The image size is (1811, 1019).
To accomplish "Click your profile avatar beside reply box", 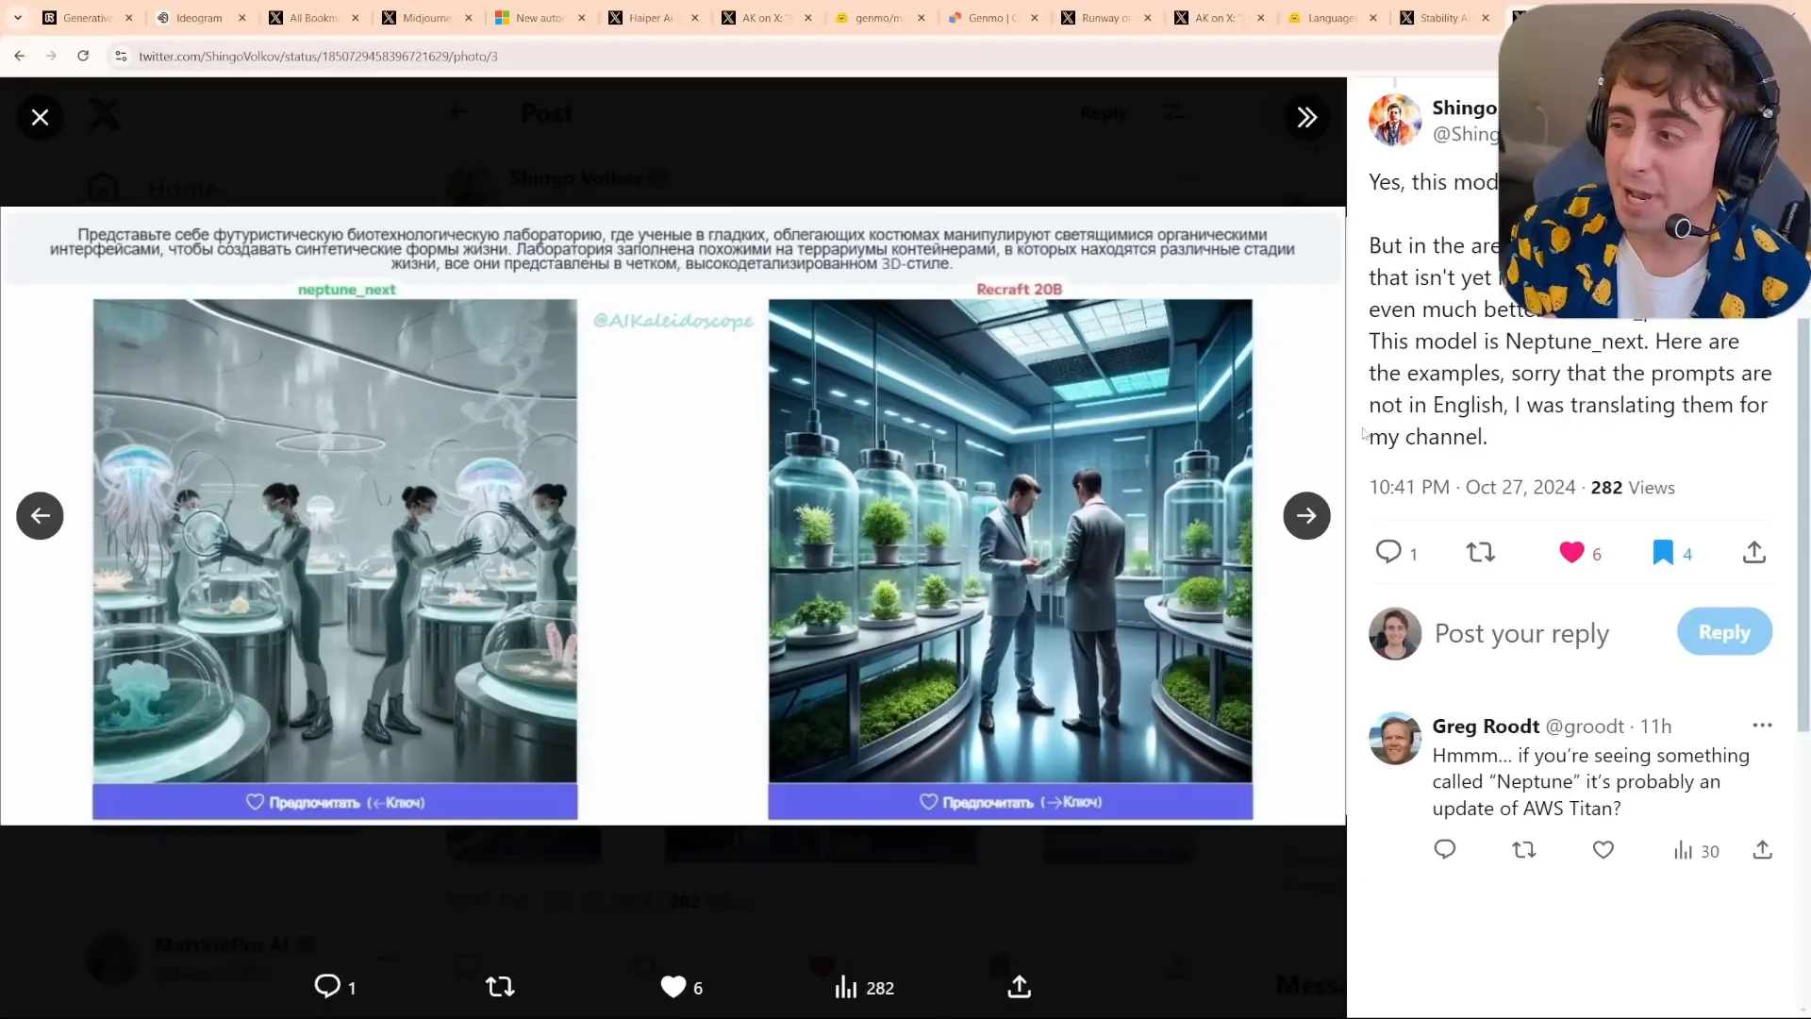I will pyautogui.click(x=1395, y=633).
